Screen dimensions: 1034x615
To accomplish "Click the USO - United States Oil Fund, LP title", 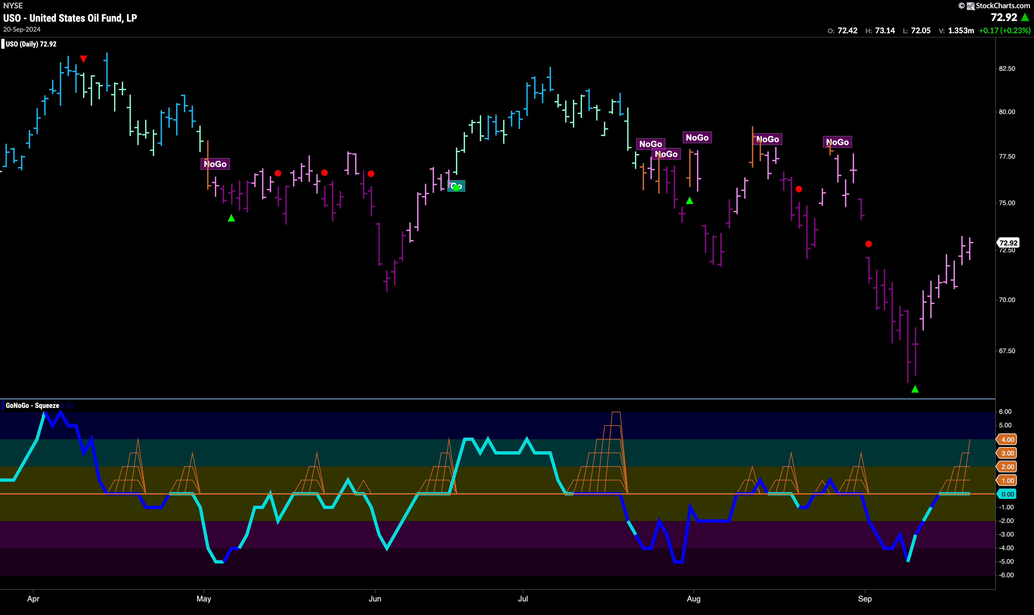I will click(x=70, y=18).
